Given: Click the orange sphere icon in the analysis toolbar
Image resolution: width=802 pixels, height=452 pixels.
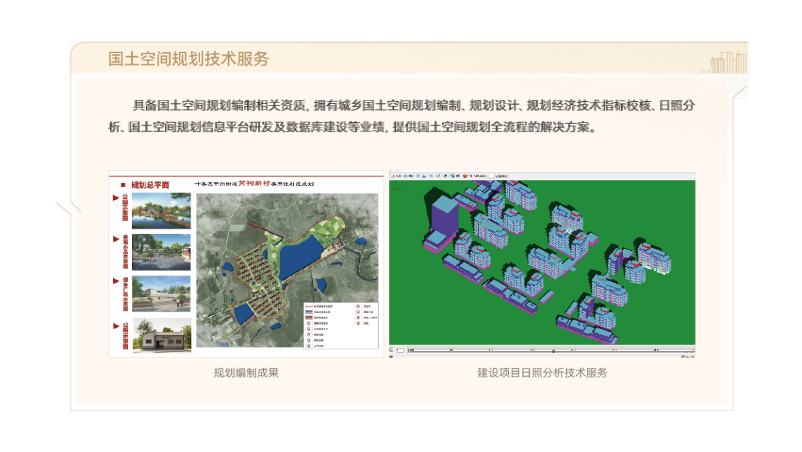Looking at the screenshot, I should point(465,175).
